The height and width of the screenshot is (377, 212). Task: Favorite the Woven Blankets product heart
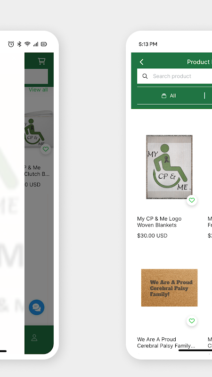pos(192,200)
